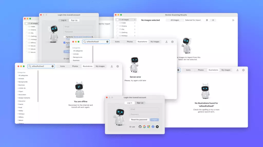
Task: Click Reset the password button
Action: (x=139, y=120)
